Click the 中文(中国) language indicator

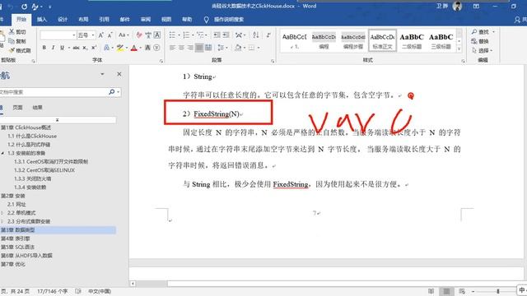[x=100, y=291]
